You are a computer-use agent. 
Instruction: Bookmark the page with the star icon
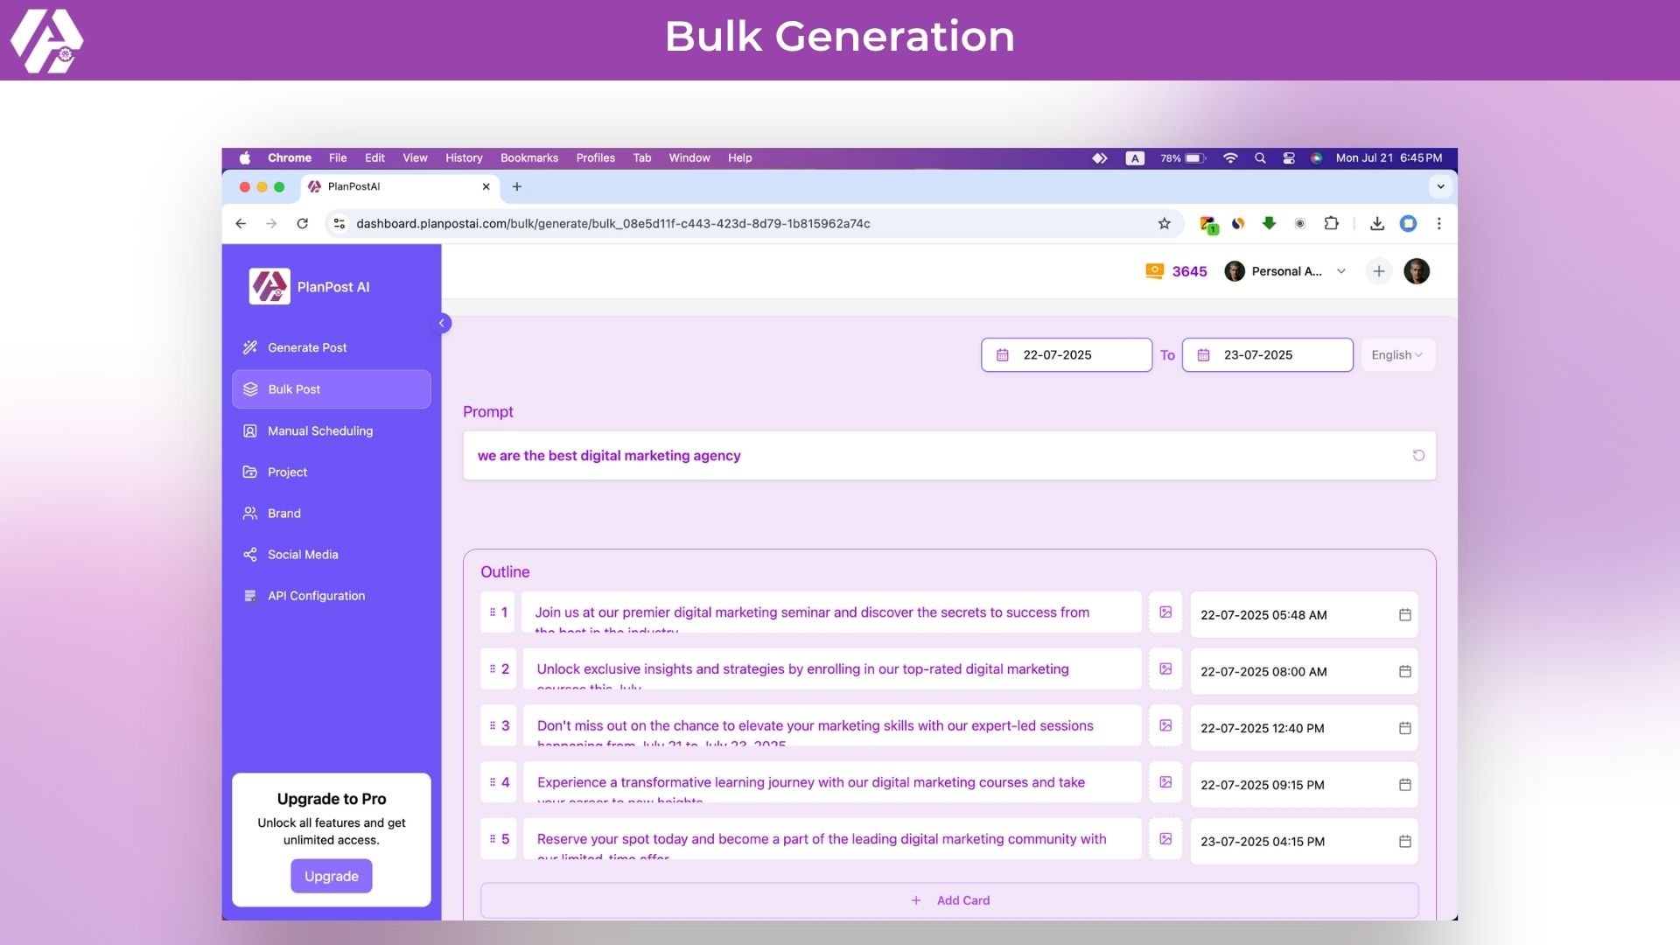point(1164,224)
